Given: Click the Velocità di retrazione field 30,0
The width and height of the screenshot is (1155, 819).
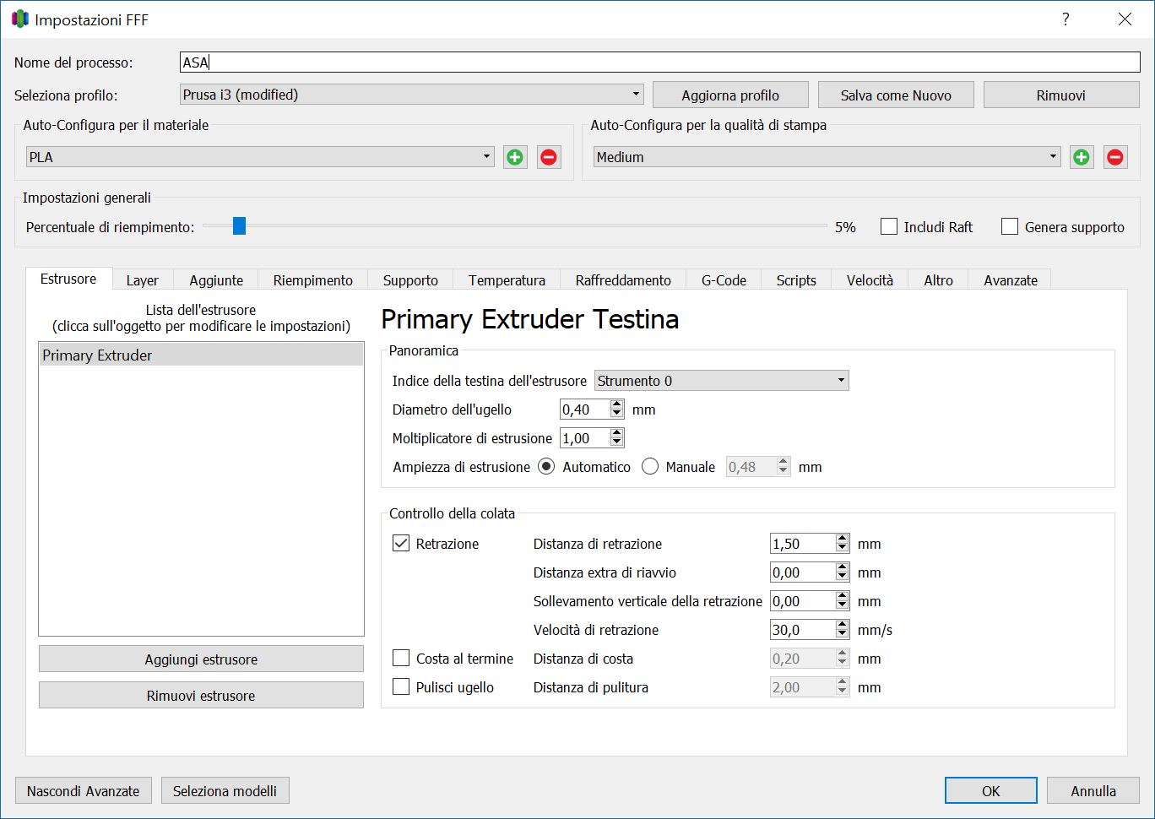Looking at the screenshot, I should coord(802,630).
